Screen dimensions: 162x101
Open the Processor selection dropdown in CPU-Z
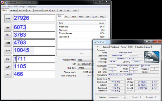(x=117, y=97)
